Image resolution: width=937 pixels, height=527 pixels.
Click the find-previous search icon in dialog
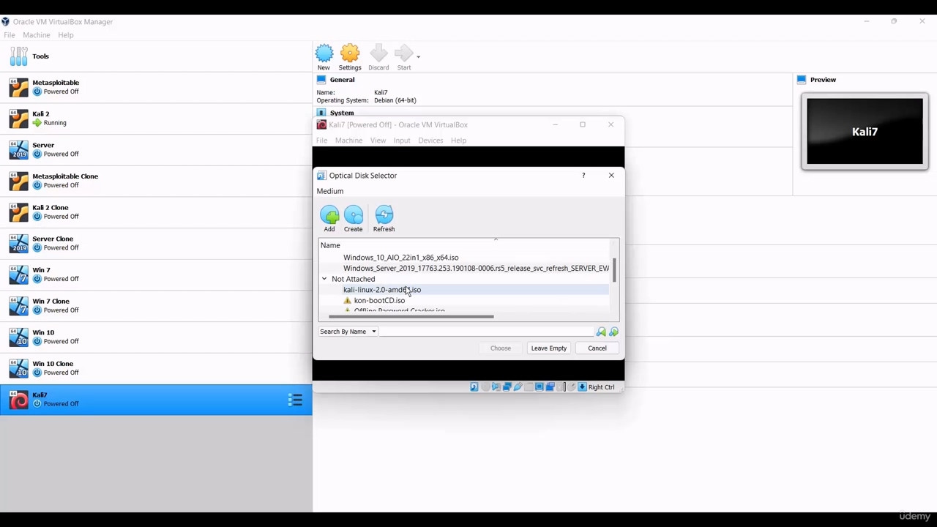pyautogui.click(x=601, y=332)
